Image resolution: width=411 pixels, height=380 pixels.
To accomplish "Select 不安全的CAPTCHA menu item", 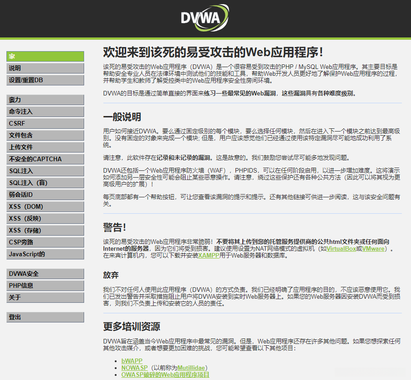I will (x=45, y=159).
